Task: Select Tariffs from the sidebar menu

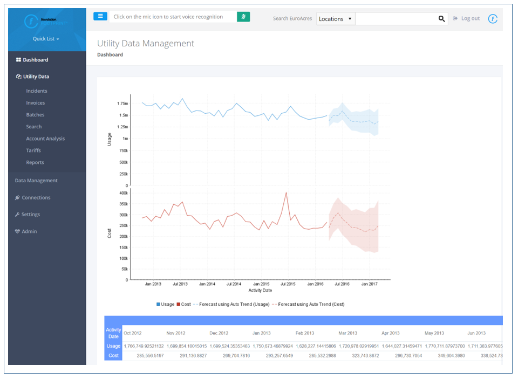Action: point(33,150)
